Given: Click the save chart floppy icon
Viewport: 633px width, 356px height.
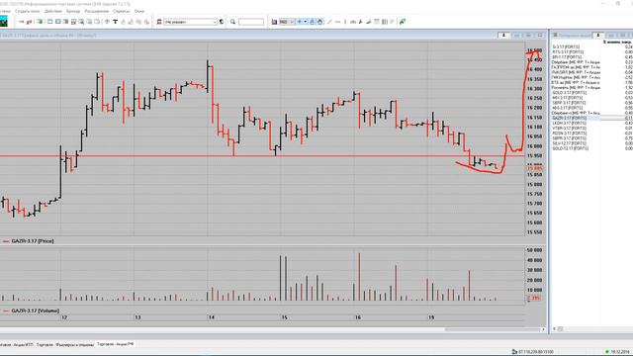Looking at the screenshot, I should tap(274, 22).
